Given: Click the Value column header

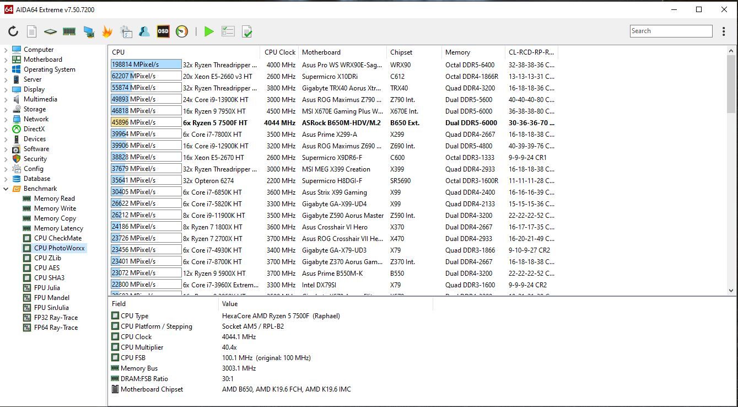Looking at the screenshot, I should pos(326,304).
